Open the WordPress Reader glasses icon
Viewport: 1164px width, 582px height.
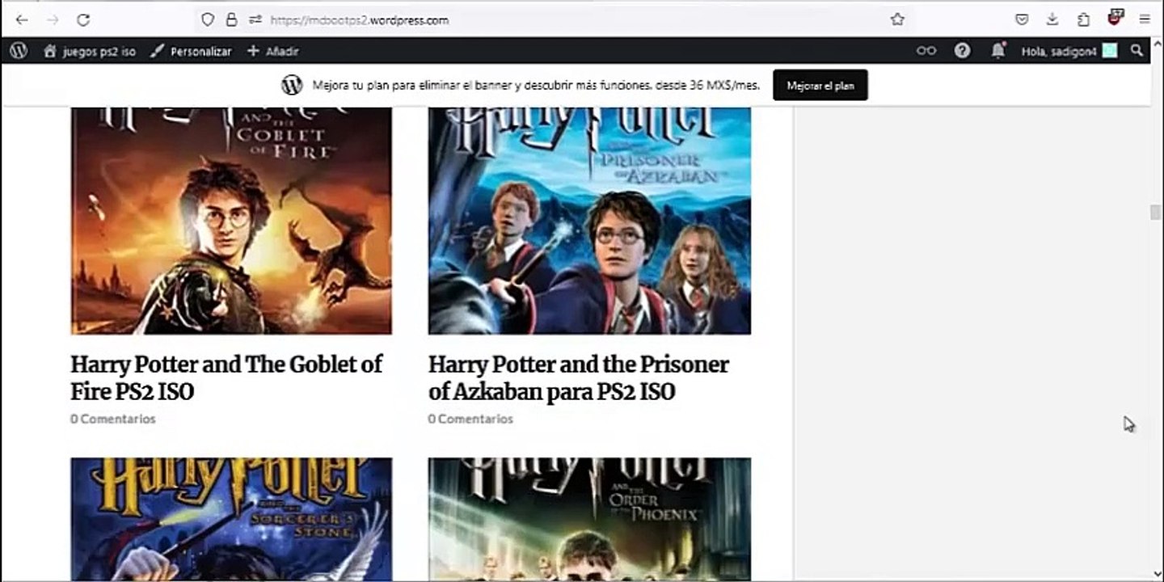pyautogui.click(x=926, y=51)
